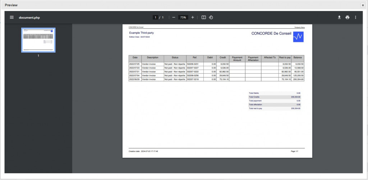The height and width of the screenshot is (180, 368).
Task: Click the fit to page icon
Action: tap(204, 17)
